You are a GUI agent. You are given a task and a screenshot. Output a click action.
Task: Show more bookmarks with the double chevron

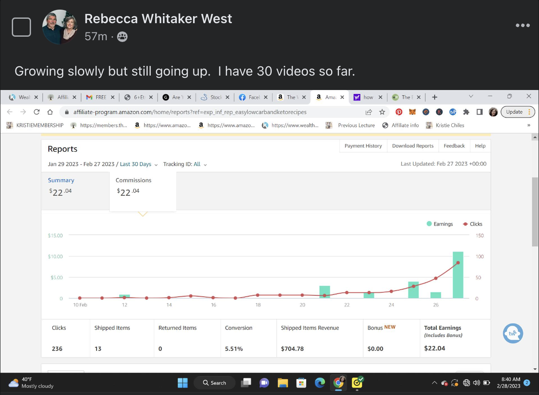point(529,125)
